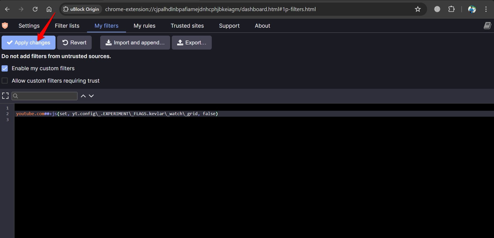Open the uBlock documentation book icon
The image size is (494, 238).
click(x=487, y=26)
